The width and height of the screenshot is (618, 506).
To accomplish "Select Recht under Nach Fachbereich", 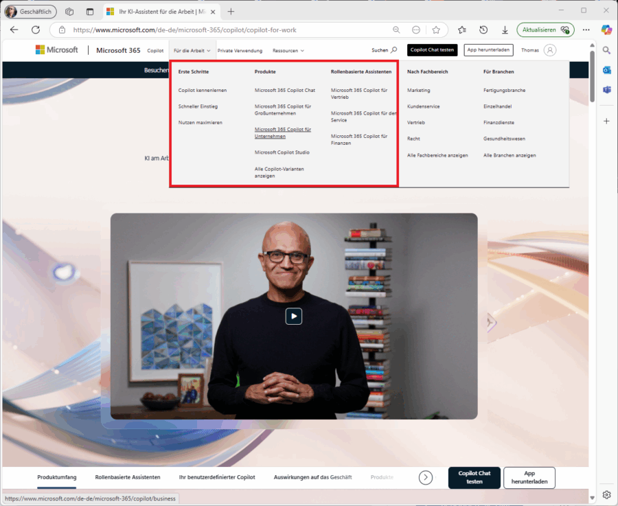I will [x=413, y=139].
